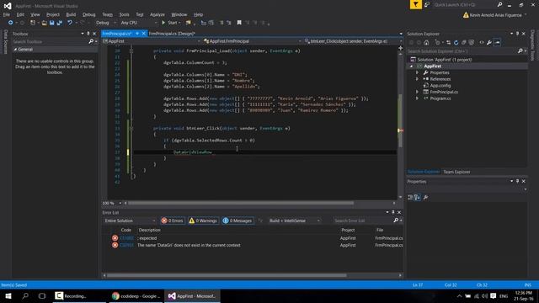The width and height of the screenshot is (539, 303).
Task: Click the Sync with Active Document icon
Action: (x=448, y=43)
